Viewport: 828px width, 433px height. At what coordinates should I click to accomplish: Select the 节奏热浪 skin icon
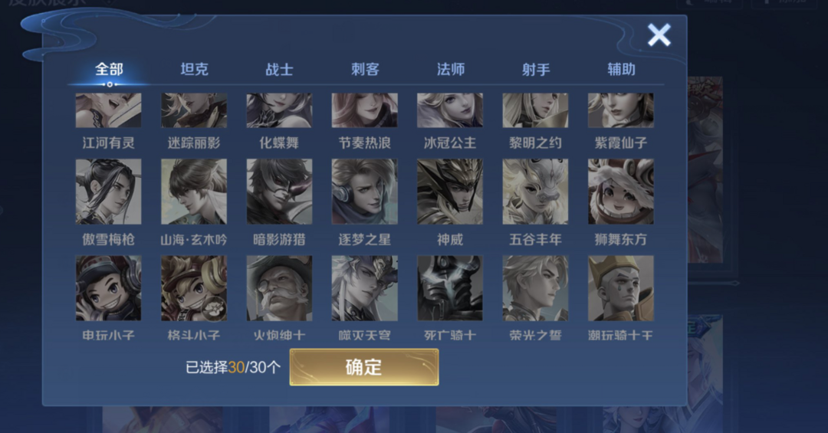(x=364, y=110)
